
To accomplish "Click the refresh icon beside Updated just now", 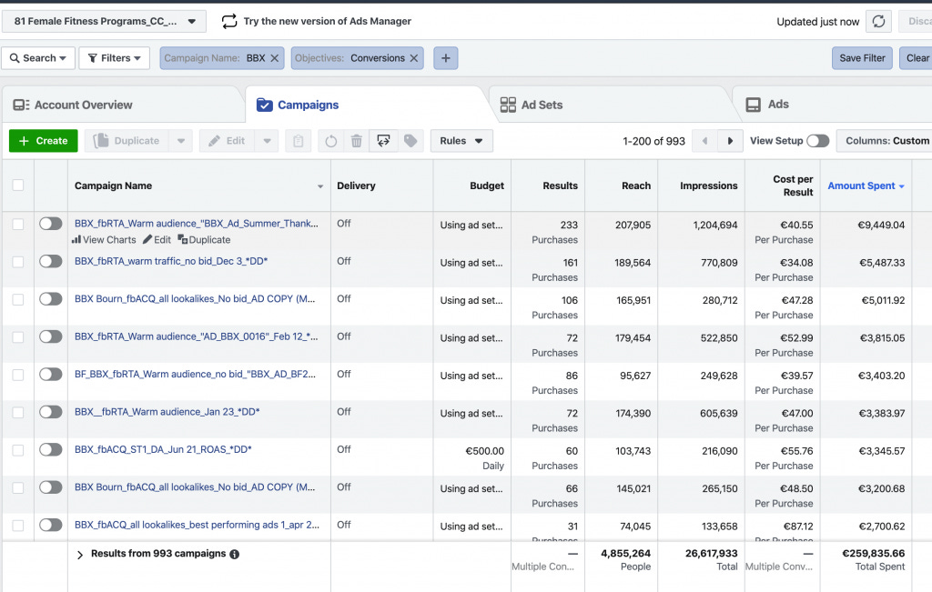I will click(878, 22).
